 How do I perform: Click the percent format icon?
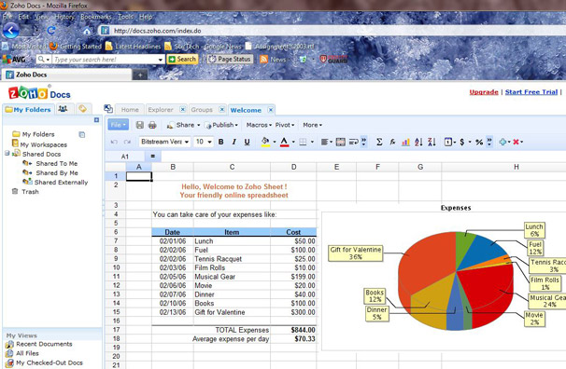pos(479,142)
